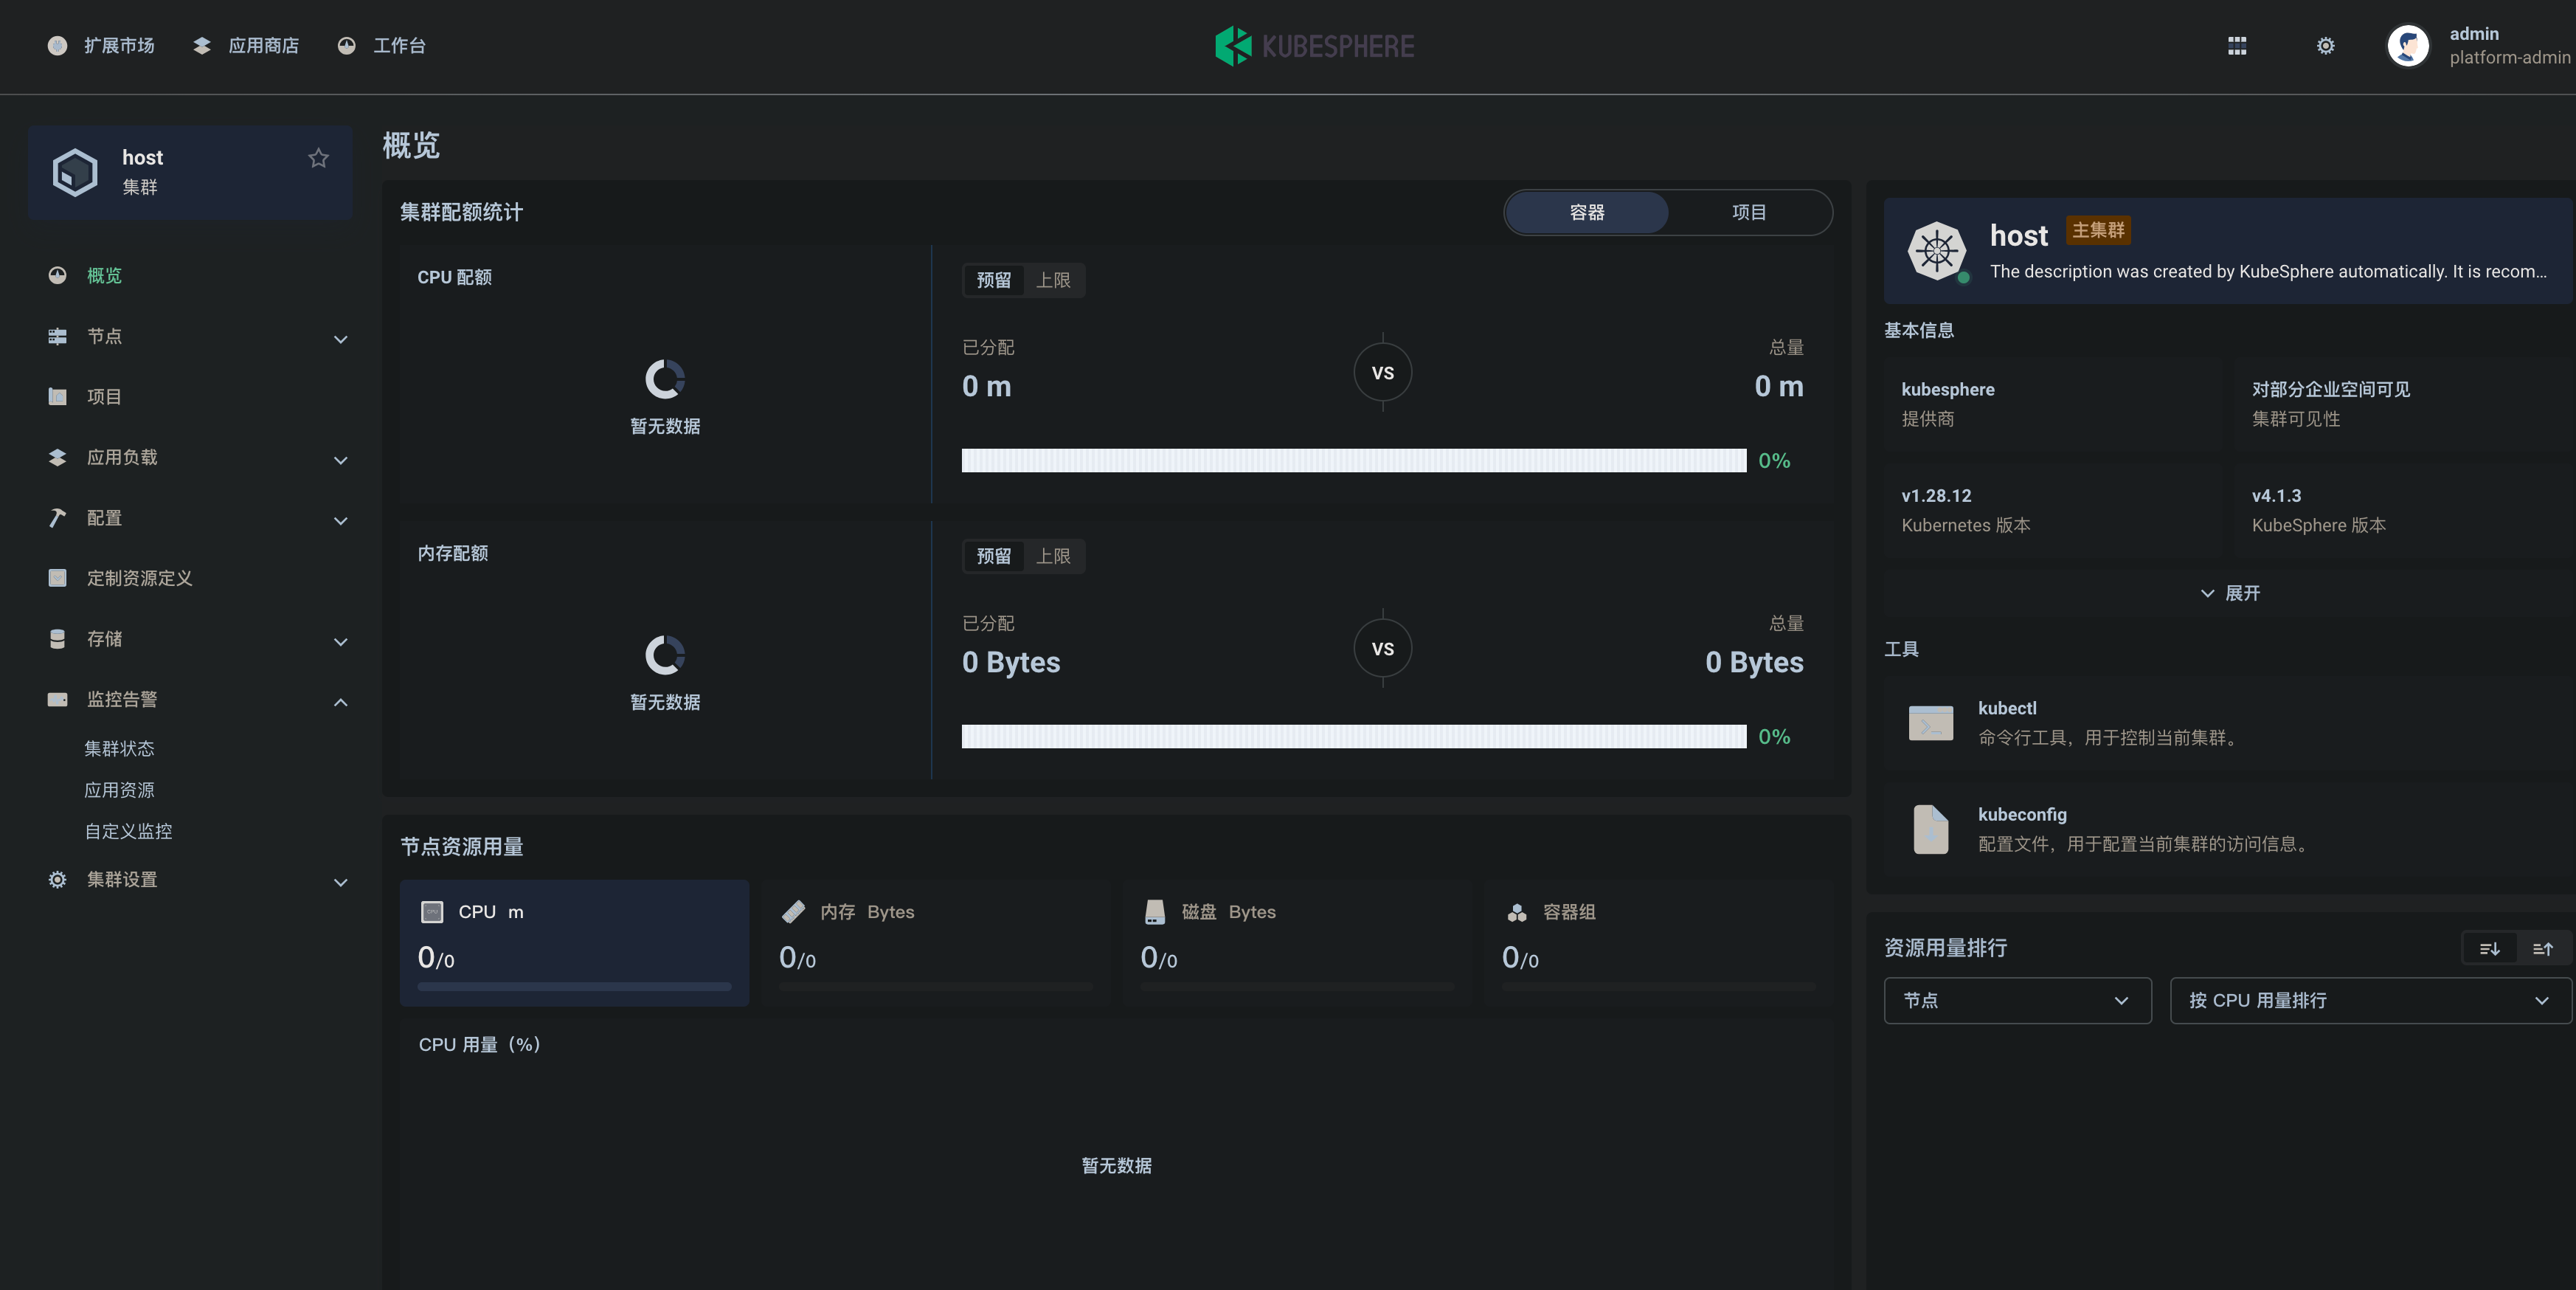Star the host cluster as favorite

318,158
